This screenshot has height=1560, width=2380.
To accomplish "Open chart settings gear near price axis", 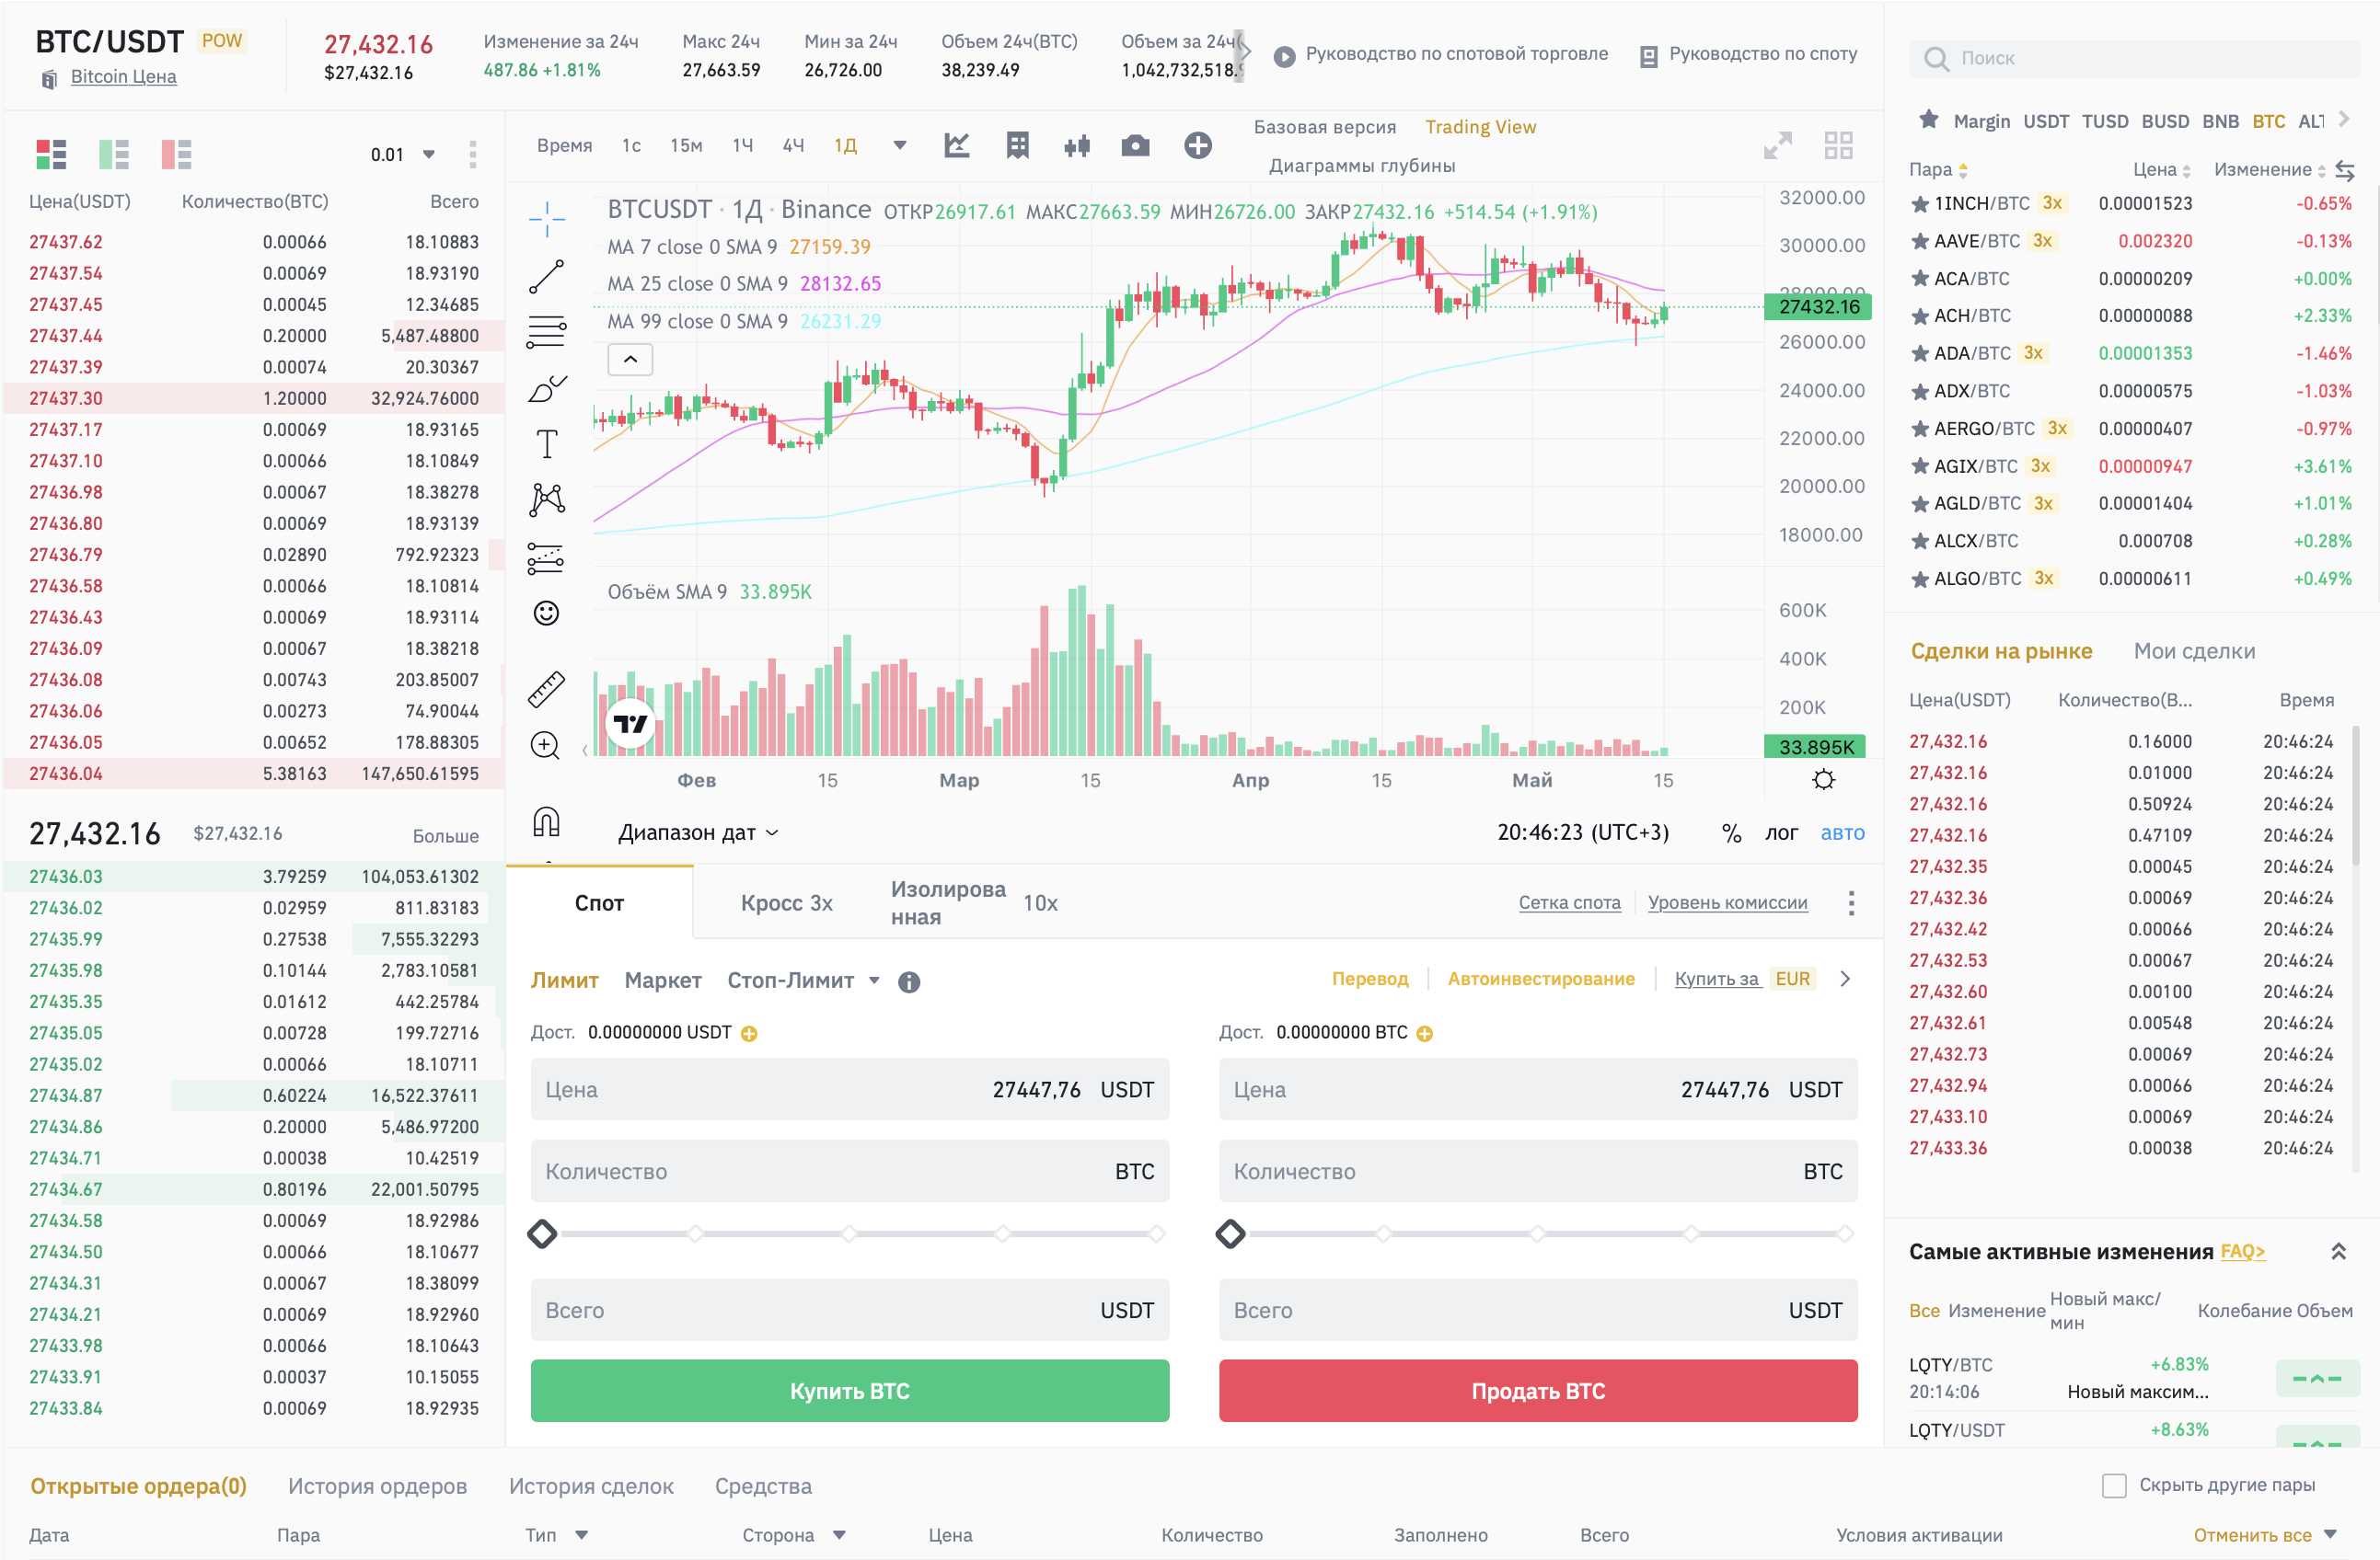I will (1823, 779).
